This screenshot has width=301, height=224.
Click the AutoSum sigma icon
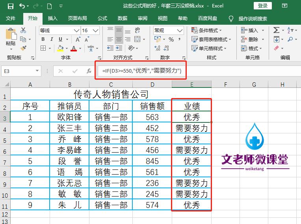pos(276,30)
